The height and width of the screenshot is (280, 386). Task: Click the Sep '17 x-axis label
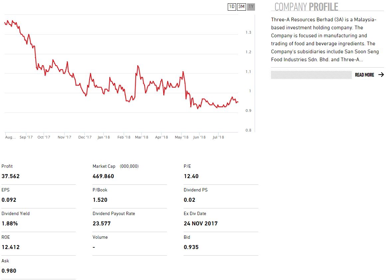point(26,137)
